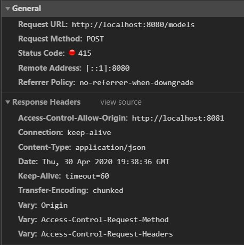The height and width of the screenshot is (245, 244).
Task: Click the Remote Address value [::1]:8080
Action: pos(108,68)
